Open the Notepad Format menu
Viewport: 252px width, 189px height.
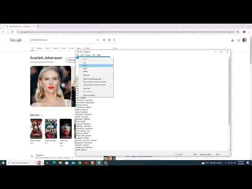(x=88, y=55)
